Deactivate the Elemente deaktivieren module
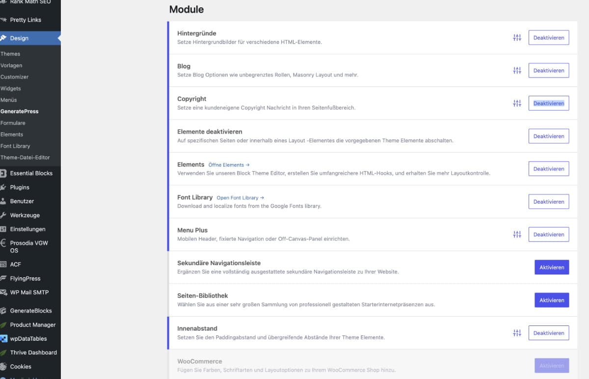 548,136
